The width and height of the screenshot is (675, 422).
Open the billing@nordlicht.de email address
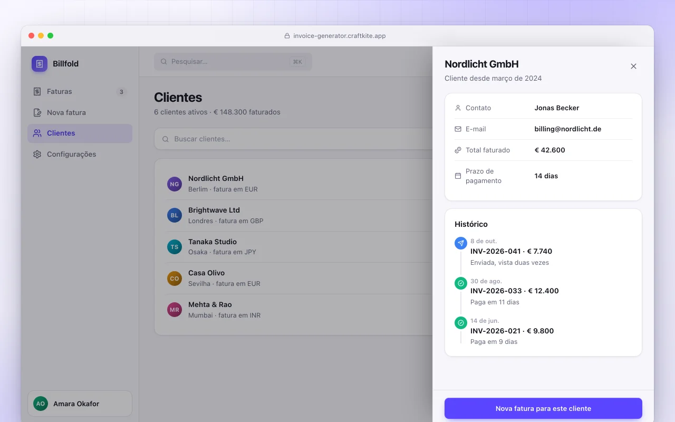(568, 129)
